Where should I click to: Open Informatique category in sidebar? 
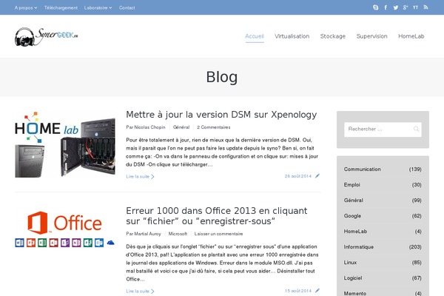point(359,247)
